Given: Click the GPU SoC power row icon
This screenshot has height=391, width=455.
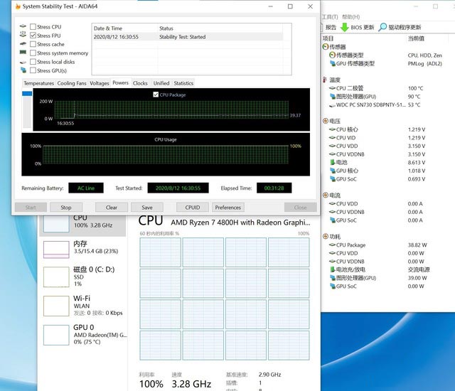Looking at the screenshot, I should (333, 286).
